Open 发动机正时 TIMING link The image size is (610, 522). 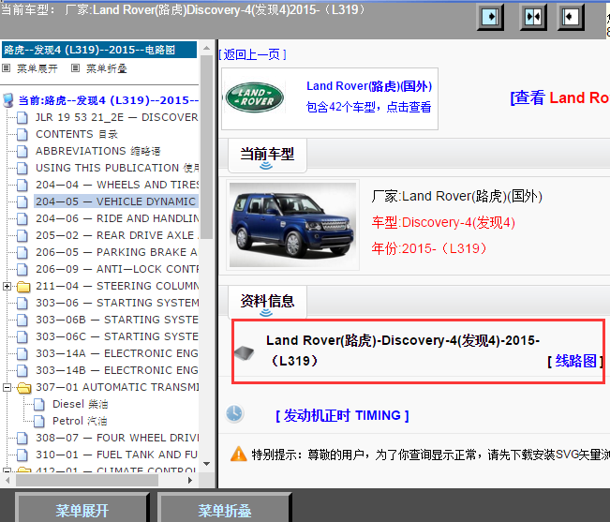click(x=342, y=415)
